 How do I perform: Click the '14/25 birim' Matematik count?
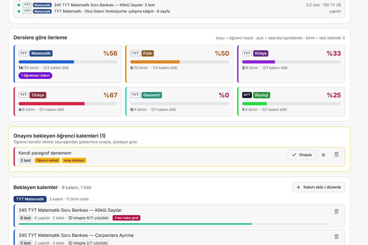pos(29,68)
